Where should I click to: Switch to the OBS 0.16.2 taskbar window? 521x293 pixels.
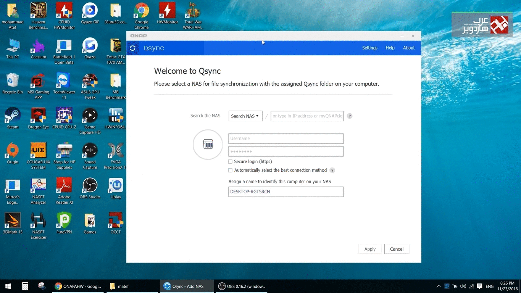241,286
